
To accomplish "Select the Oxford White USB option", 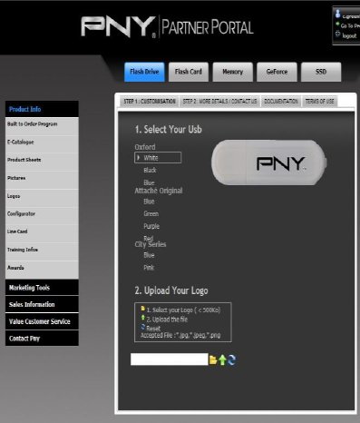I will 158,158.
